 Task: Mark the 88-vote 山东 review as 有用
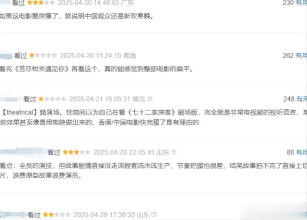(x=302, y=152)
